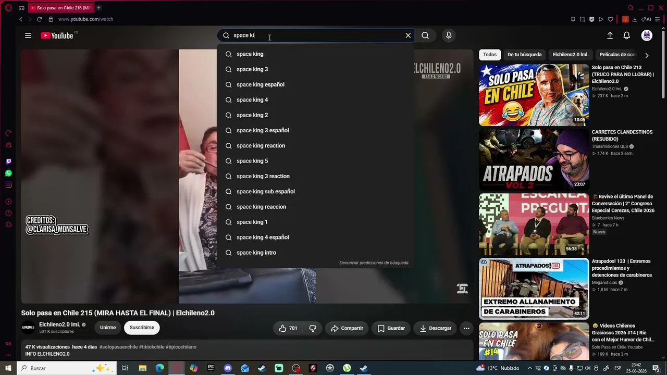Open more actions ellipsis under video
The height and width of the screenshot is (375, 667).
coord(466,328)
